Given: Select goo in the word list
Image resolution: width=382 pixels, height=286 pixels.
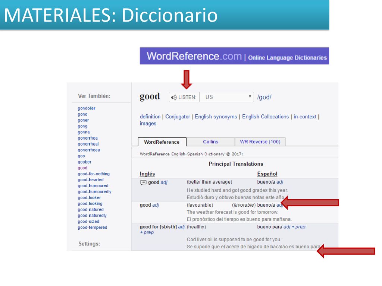Looking at the screenshot, I should tap(81, 156).
